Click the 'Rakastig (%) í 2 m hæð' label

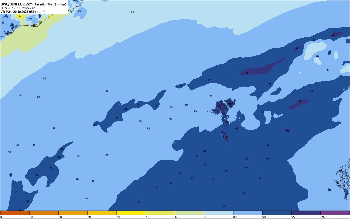coord(50,4)
